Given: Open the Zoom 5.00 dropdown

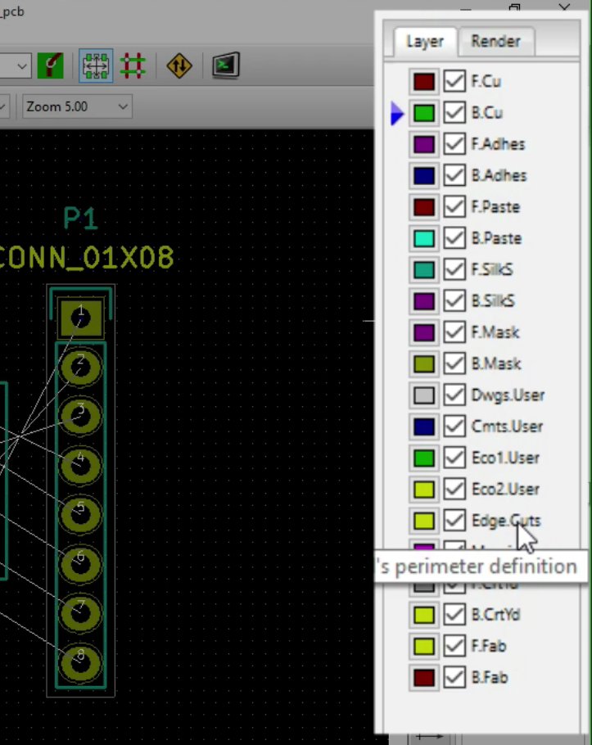Looking at the screenshot, I should [x=76, y=106].
